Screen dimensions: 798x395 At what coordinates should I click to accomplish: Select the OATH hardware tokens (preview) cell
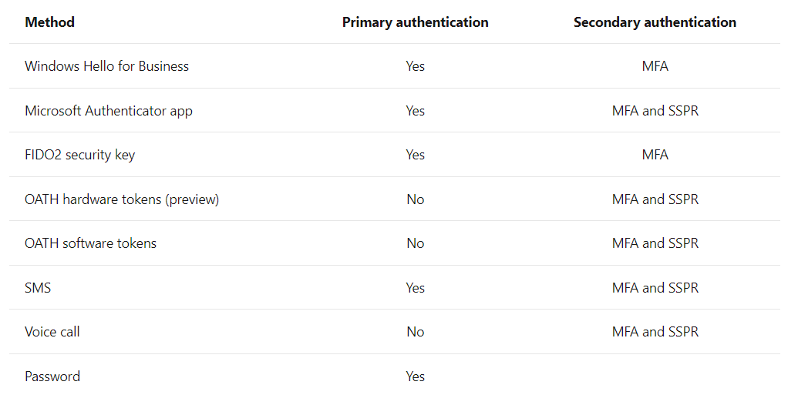coord(122,199)
